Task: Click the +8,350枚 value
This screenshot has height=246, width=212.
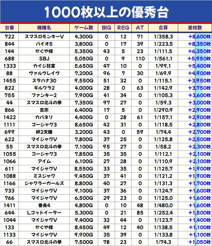Action: coord(199,44)
